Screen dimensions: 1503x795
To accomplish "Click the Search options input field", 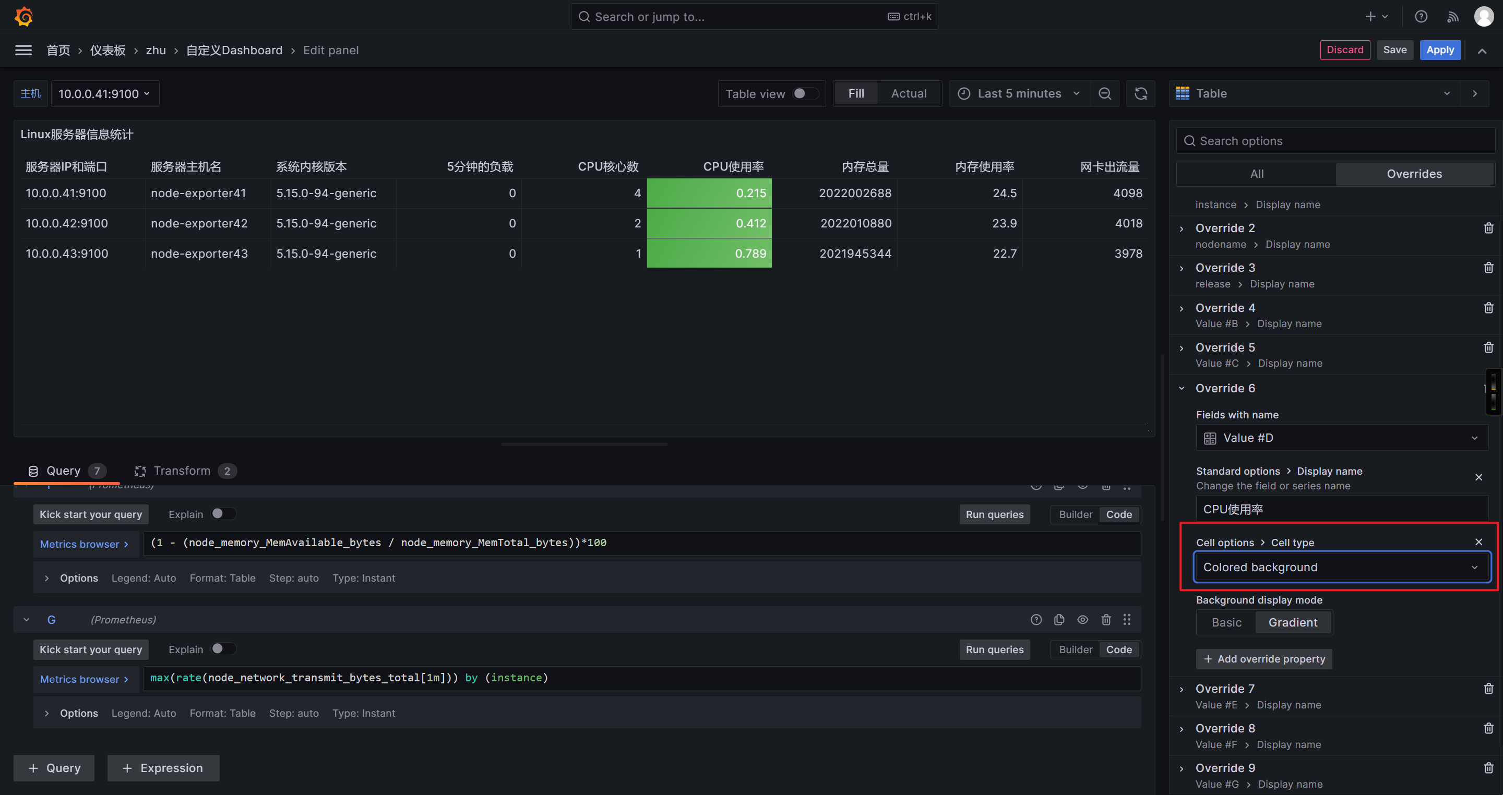I will [1336, 141].
